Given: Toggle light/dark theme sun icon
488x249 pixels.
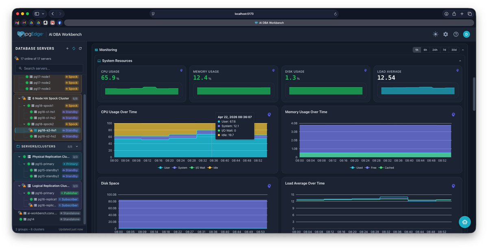Looking at the screenshot, I should pos(436,35).
